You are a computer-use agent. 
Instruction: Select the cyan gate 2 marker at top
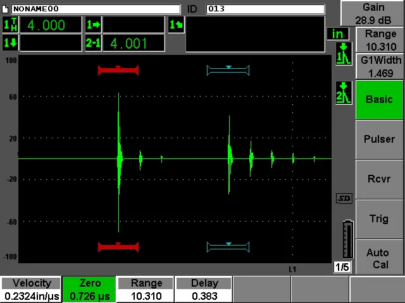[x=228, y=70]
